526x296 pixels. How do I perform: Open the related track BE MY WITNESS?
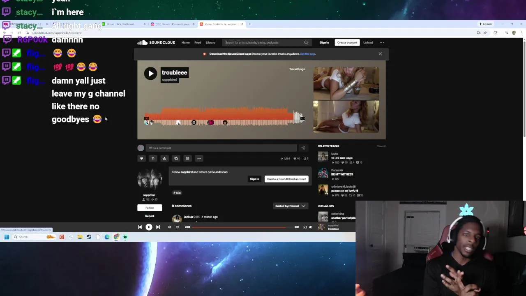click(x=342, y=174)
